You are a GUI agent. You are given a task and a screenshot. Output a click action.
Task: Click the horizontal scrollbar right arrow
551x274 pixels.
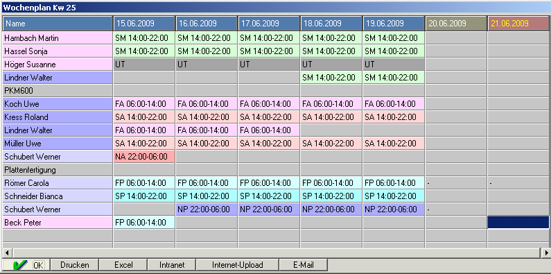[545, 252]
